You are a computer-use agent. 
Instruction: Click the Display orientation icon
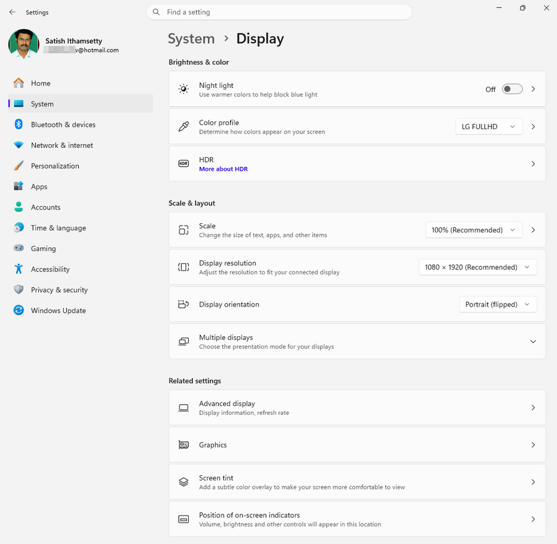pos(184,304)
